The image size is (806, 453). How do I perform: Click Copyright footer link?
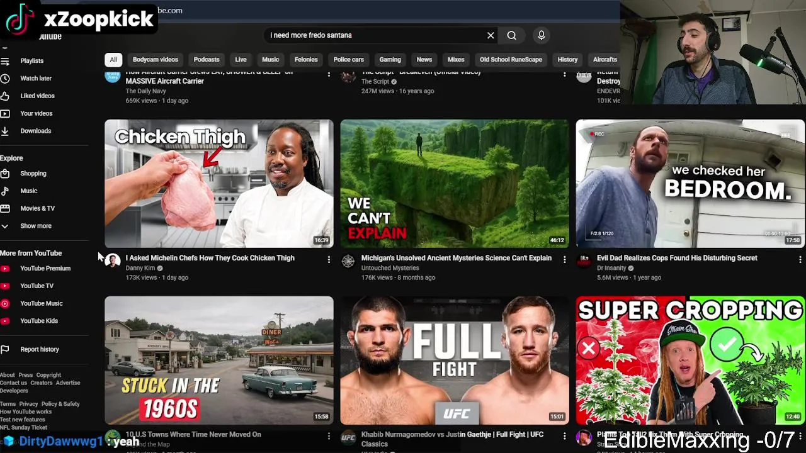[48, 375]
